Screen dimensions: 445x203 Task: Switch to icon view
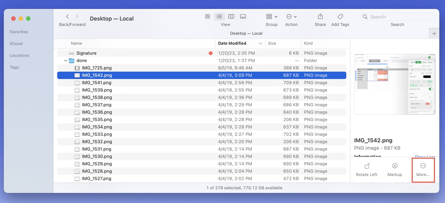pyautogui.click(x=208, y=17)
